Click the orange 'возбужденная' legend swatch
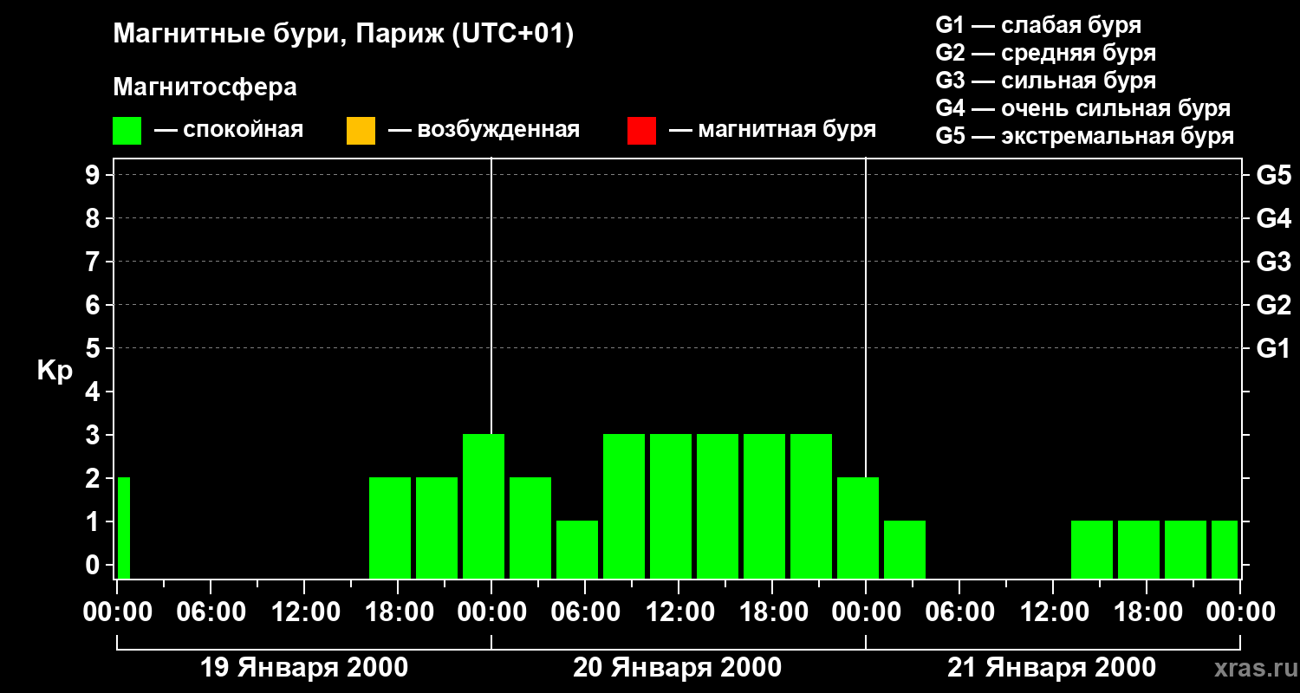 click(361, 131)
